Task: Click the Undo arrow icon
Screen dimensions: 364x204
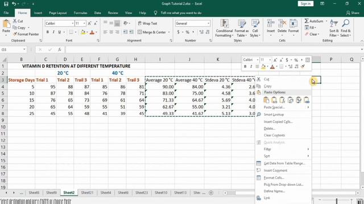Action: coord(14,4)
